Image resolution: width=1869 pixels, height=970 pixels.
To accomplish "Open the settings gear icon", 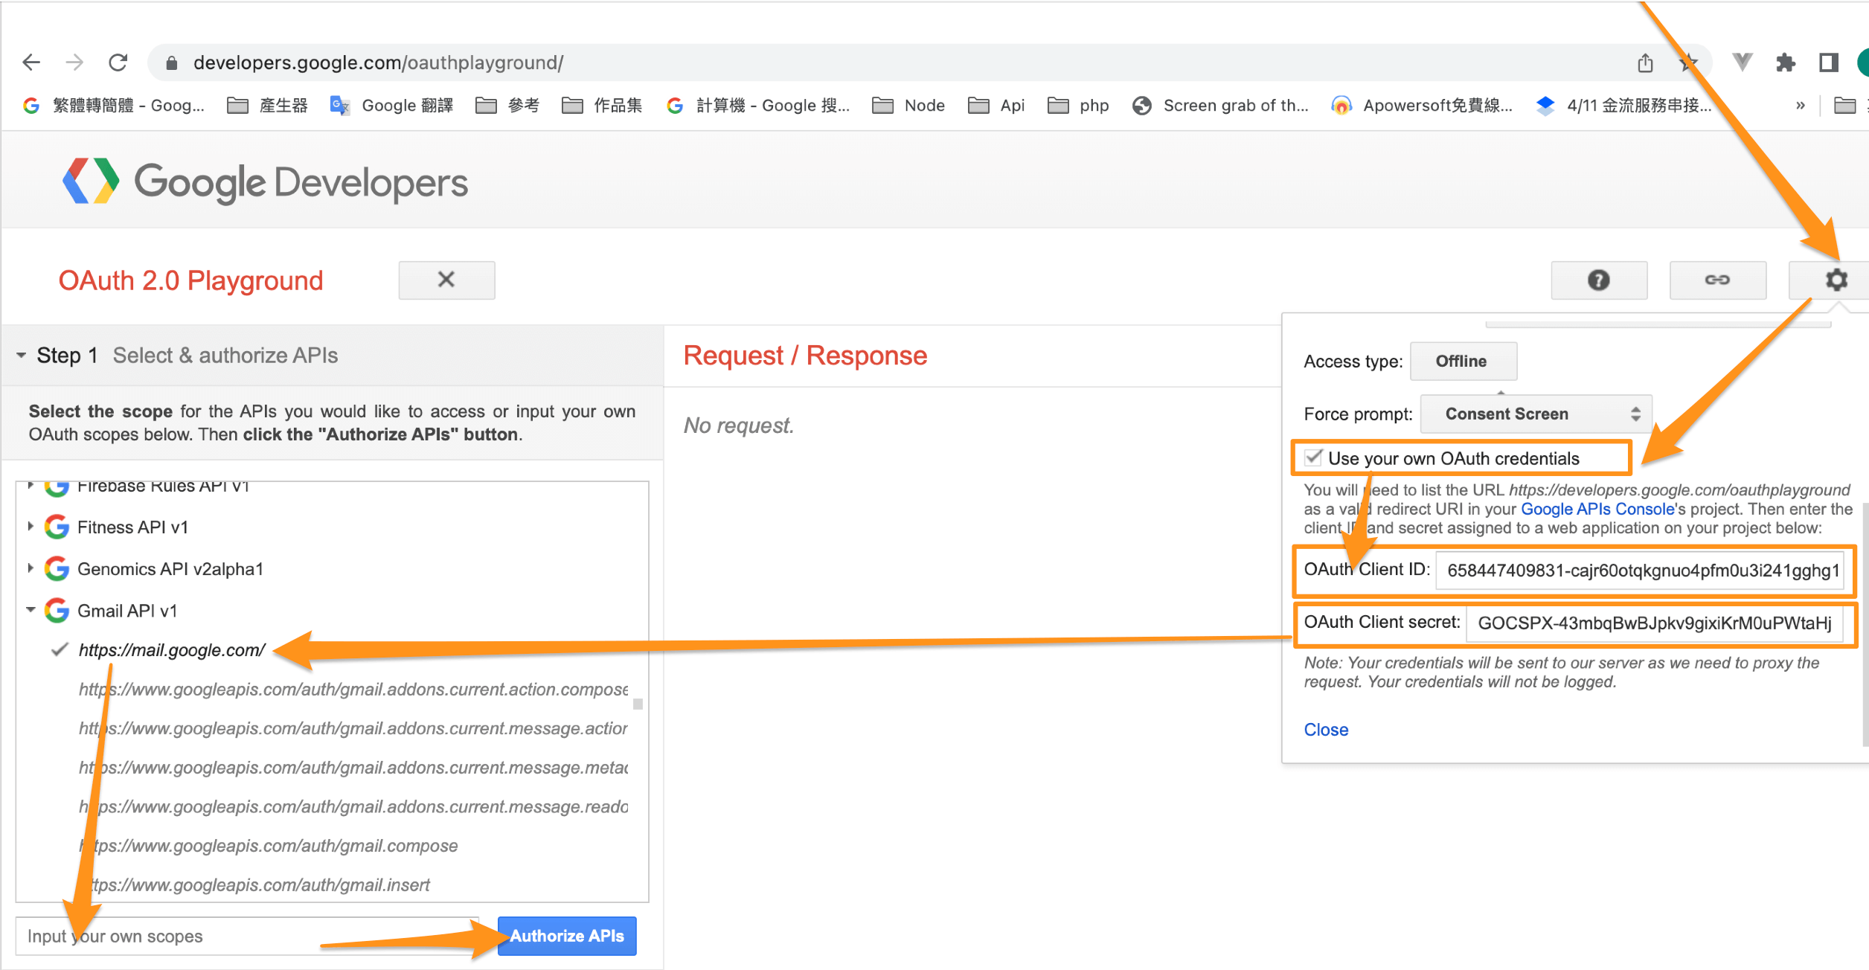I will (x=1836, y=280).
